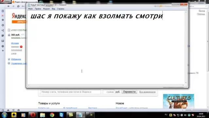
Task: Click the 382 руб. balance text
Action: [x=15, y=35]
